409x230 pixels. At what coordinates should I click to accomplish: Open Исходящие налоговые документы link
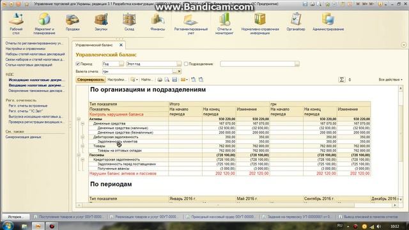click(35, 80)
